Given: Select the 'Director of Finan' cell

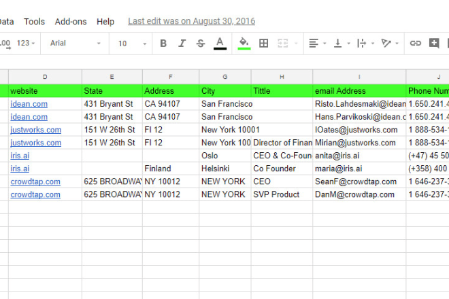Looking at the screenshot, I should click(x=282, y=143).
